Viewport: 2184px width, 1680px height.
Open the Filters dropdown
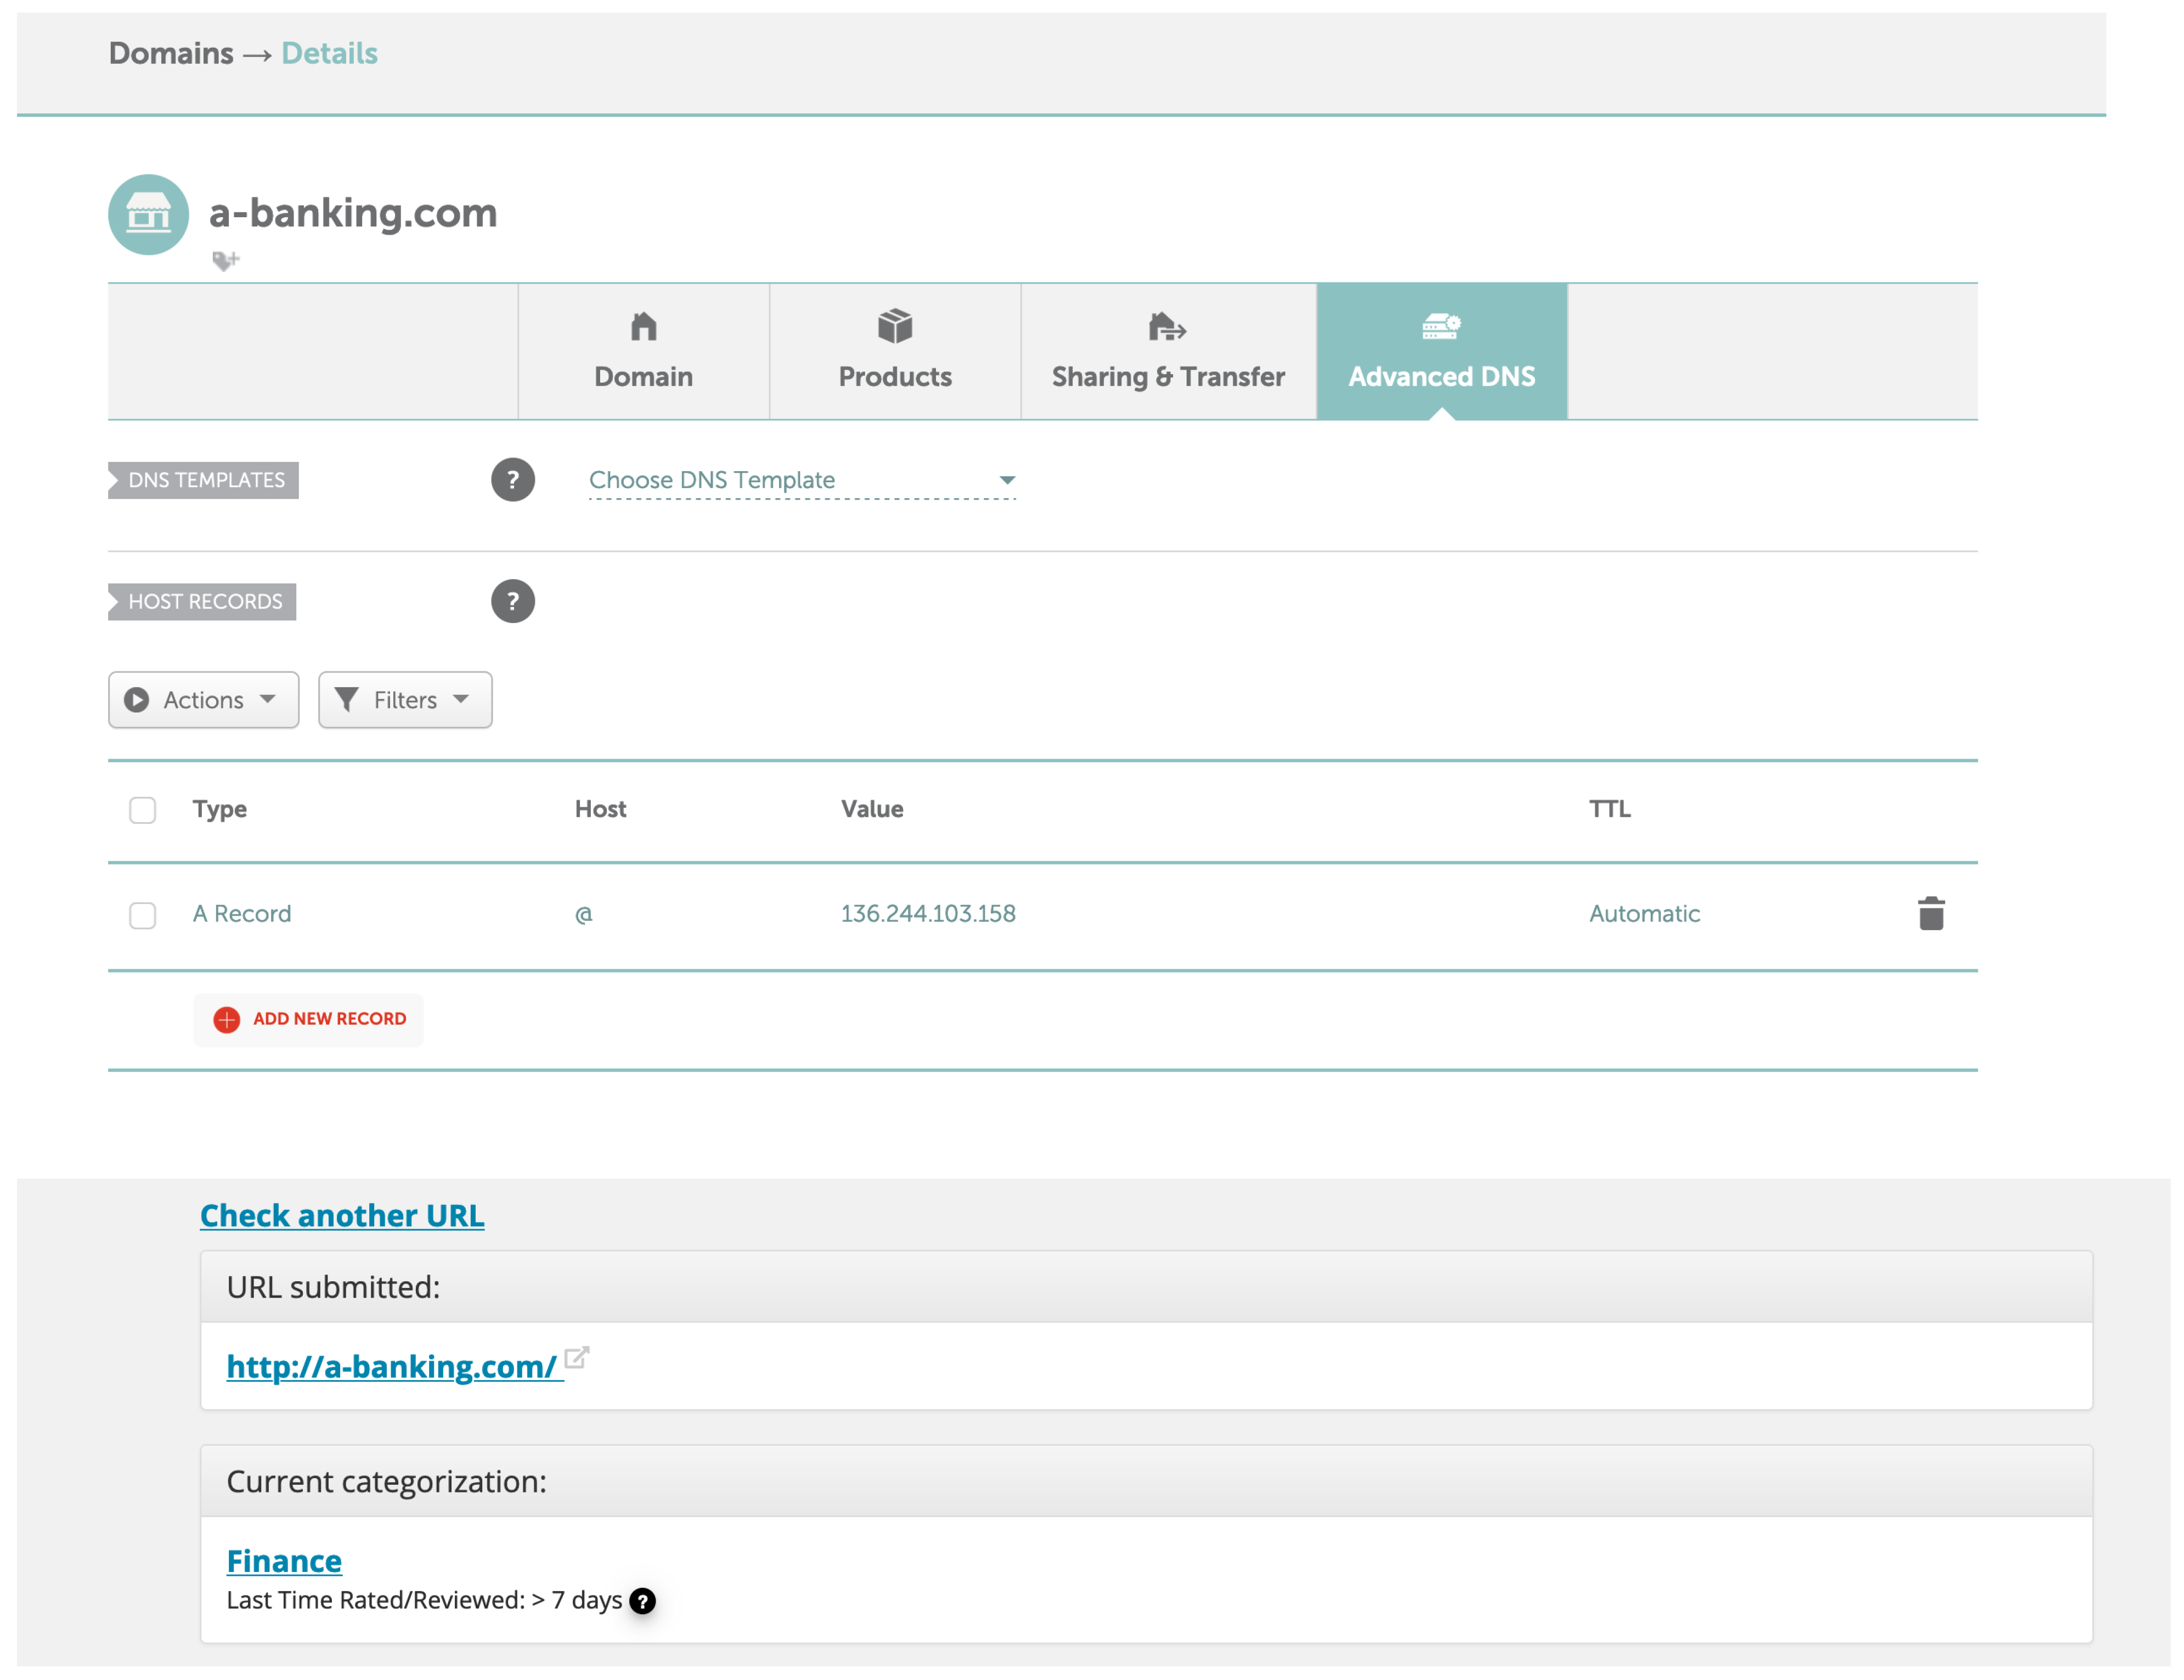[404, 699]
